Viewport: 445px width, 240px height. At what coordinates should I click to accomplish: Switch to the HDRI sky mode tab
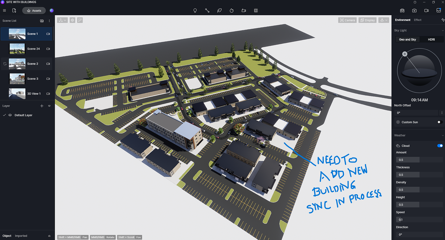pos(431,39)
